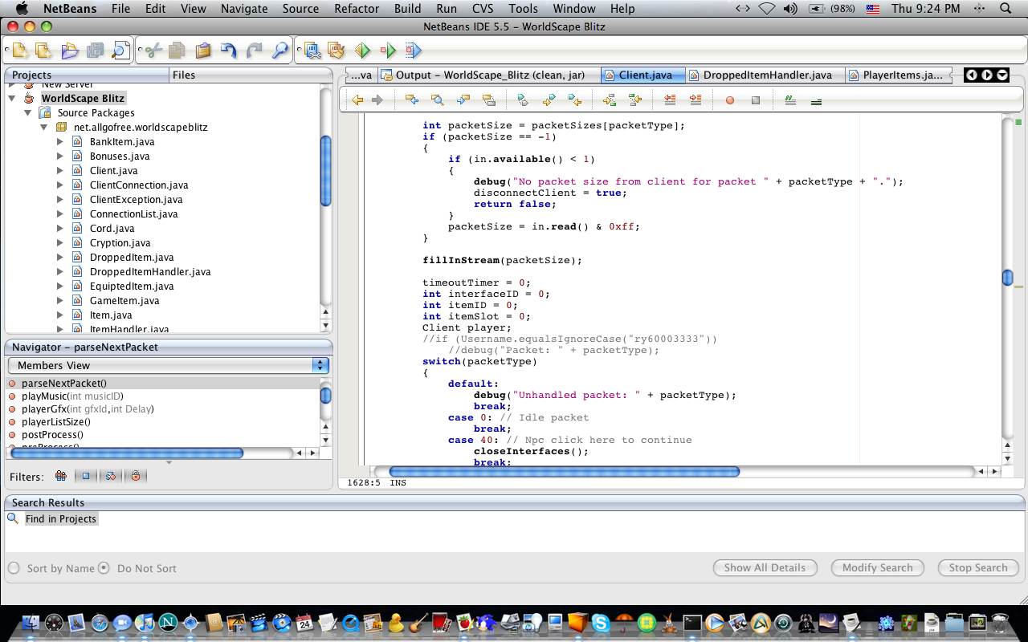Click the Projects tree vertical scrollbar thumb

coord(325,172)
